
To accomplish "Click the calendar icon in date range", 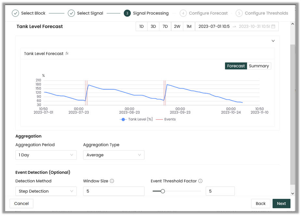I will tap(273, 26).
